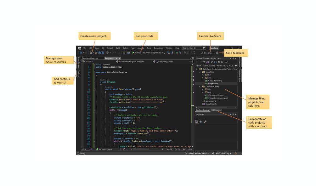
Task: Run the code with the green Start button
Action: click(x=133, y=52)
